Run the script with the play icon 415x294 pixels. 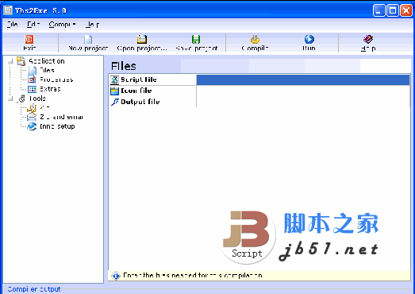pyautogui.click(x=309, y=39)
